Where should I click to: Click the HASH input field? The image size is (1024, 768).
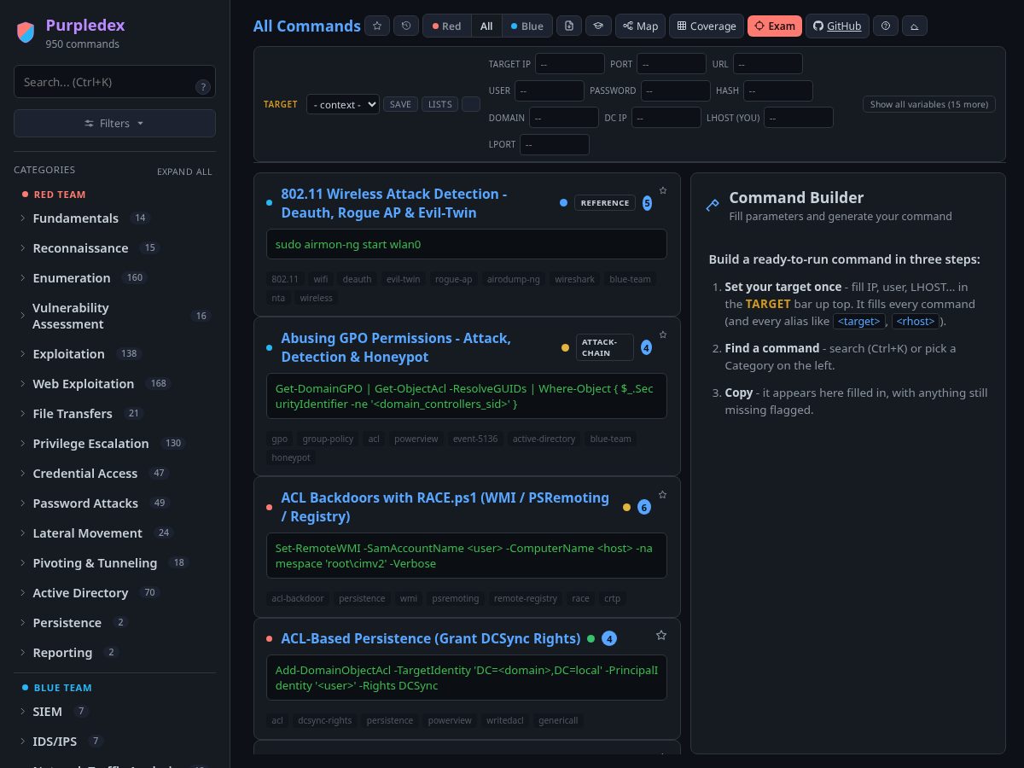pos(778,90)
